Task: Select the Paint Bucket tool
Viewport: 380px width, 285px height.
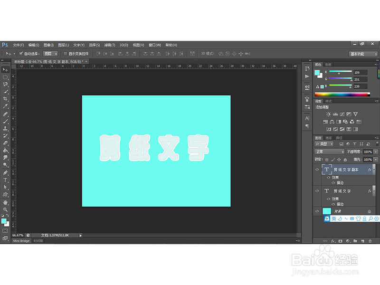Action: pos(5,150)
